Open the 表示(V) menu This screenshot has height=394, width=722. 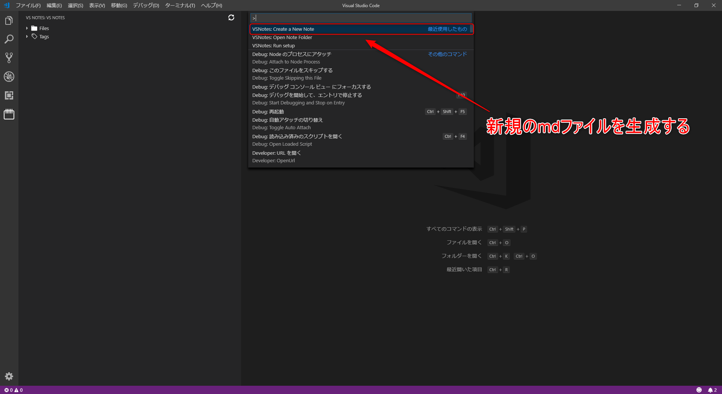tap(97, 5)
